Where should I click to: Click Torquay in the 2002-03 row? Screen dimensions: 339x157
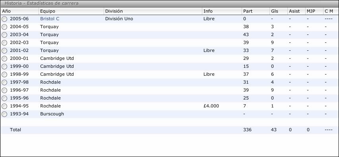(x=49, y=42)
